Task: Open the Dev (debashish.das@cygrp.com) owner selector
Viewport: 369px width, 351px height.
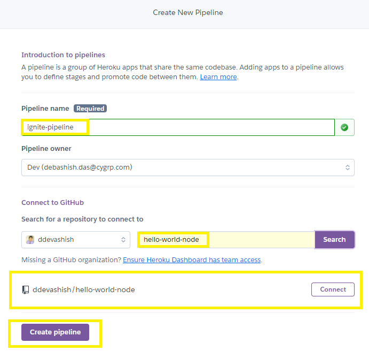Action: click(x=188, y=167)
